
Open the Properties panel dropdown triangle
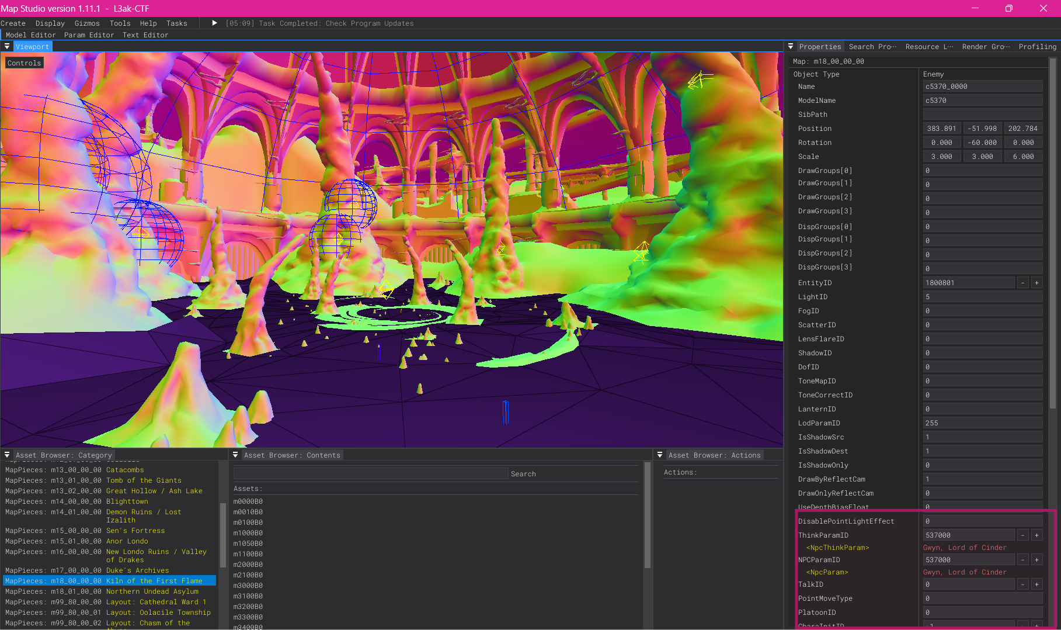[791, 46]
